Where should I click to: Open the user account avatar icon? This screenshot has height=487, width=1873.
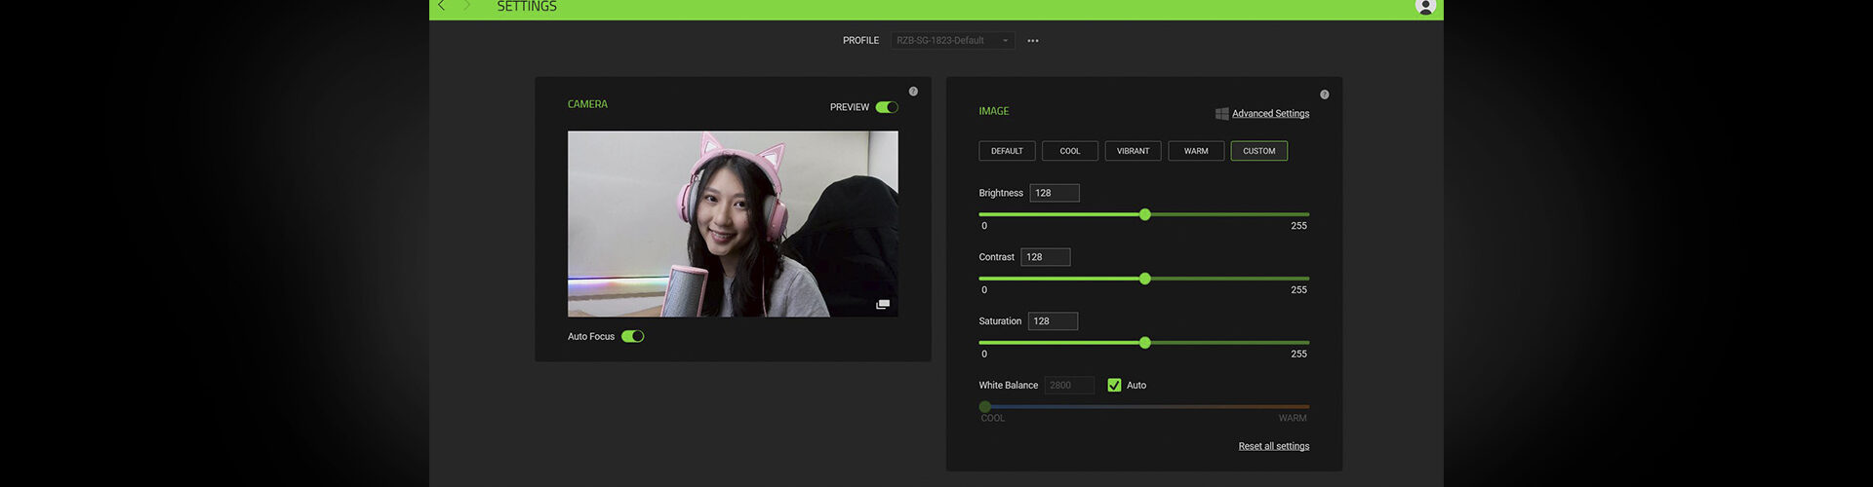[1425, 7]
